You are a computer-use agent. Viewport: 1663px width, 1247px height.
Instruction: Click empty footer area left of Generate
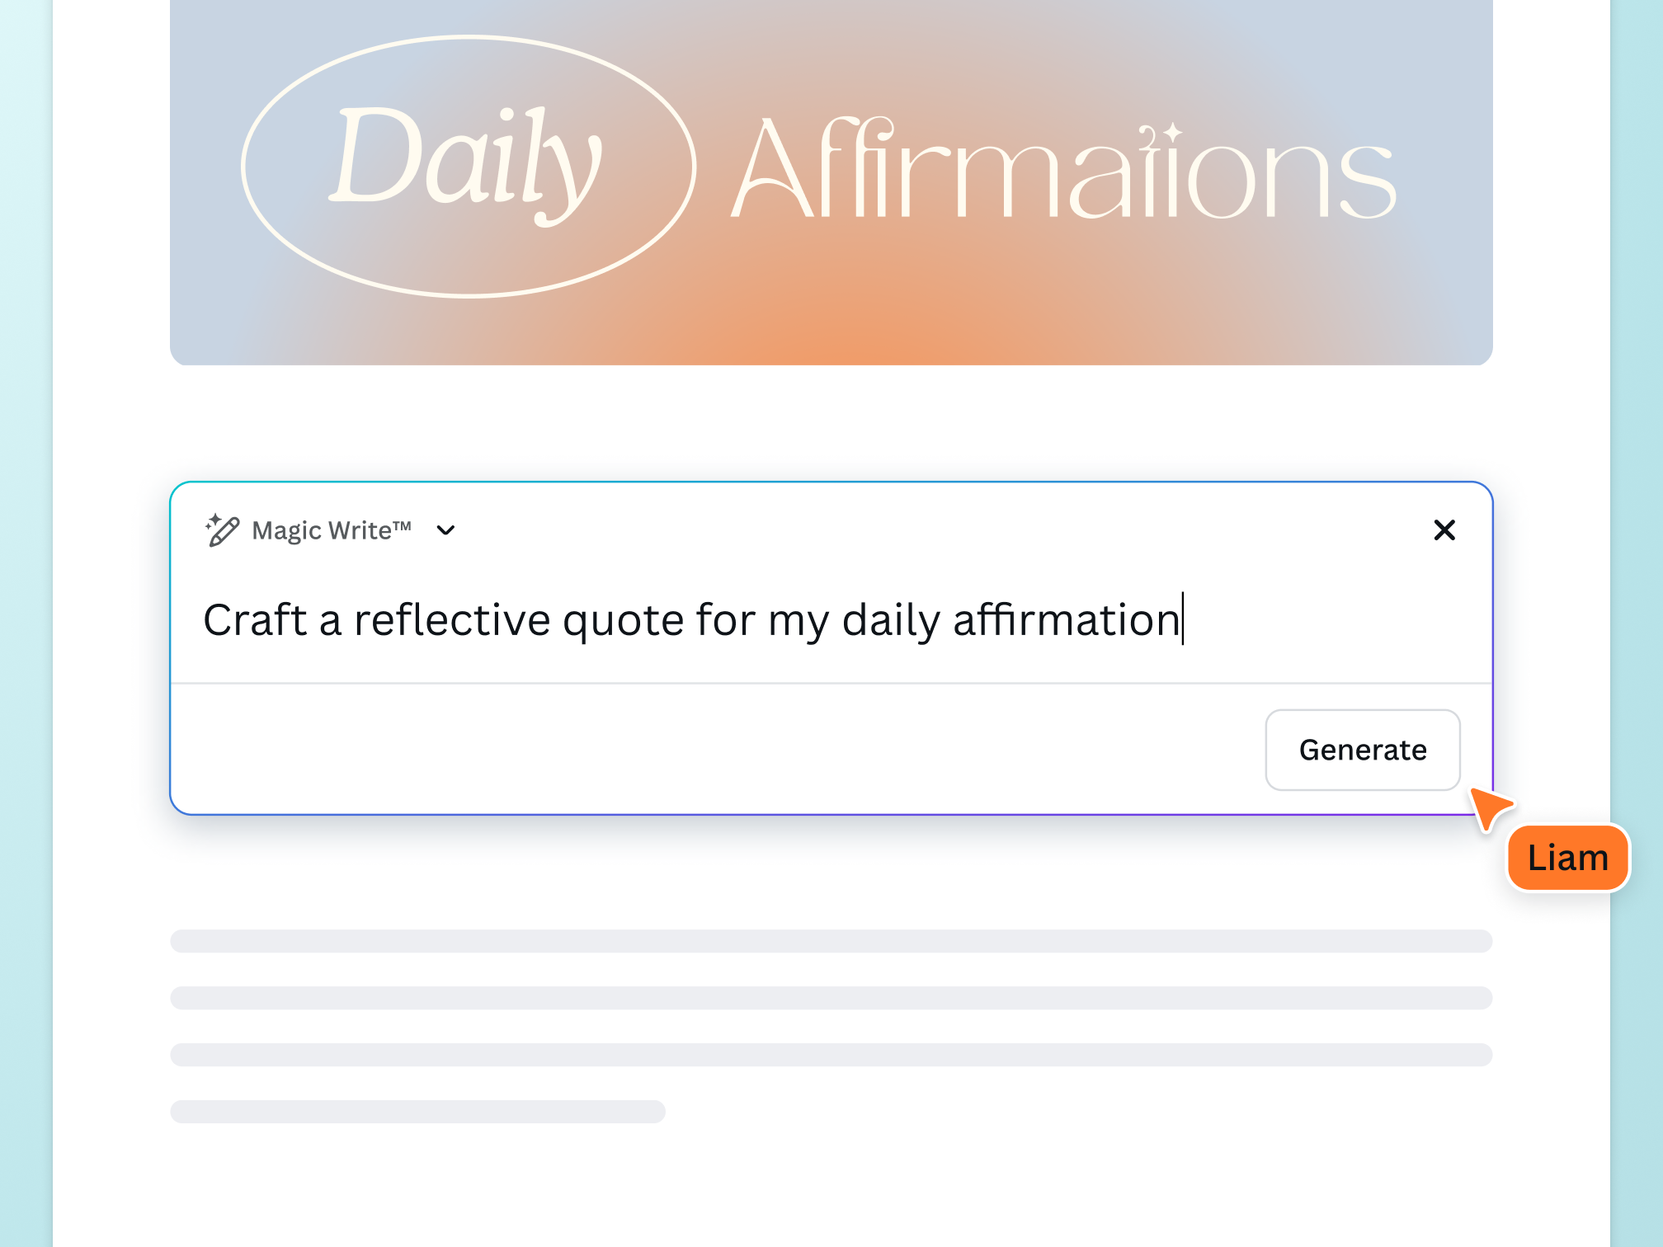click(709, 749)
